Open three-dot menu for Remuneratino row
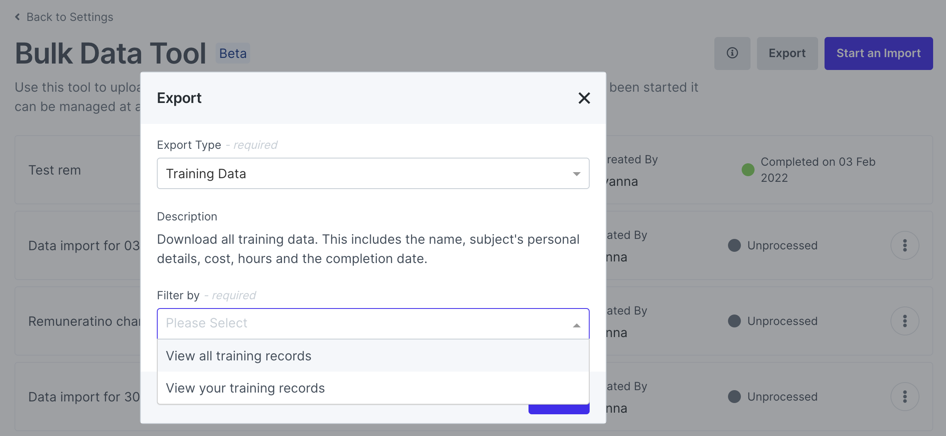 coord(905,321)
